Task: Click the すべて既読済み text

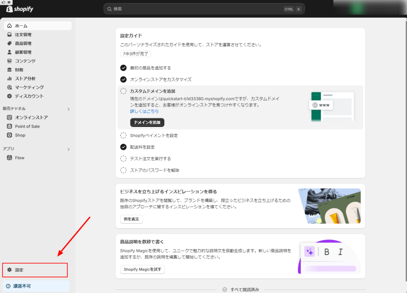Action: pos(245,290)
